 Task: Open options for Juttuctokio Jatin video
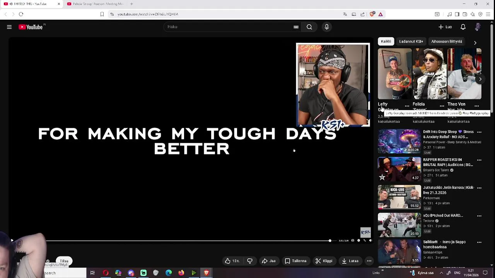(x=479, y=188)
